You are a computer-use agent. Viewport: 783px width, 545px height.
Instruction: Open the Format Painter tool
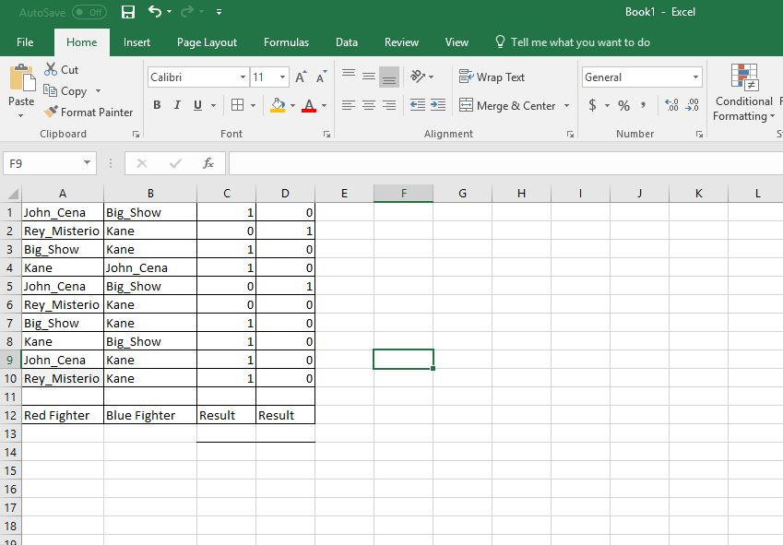pos(89,112)
